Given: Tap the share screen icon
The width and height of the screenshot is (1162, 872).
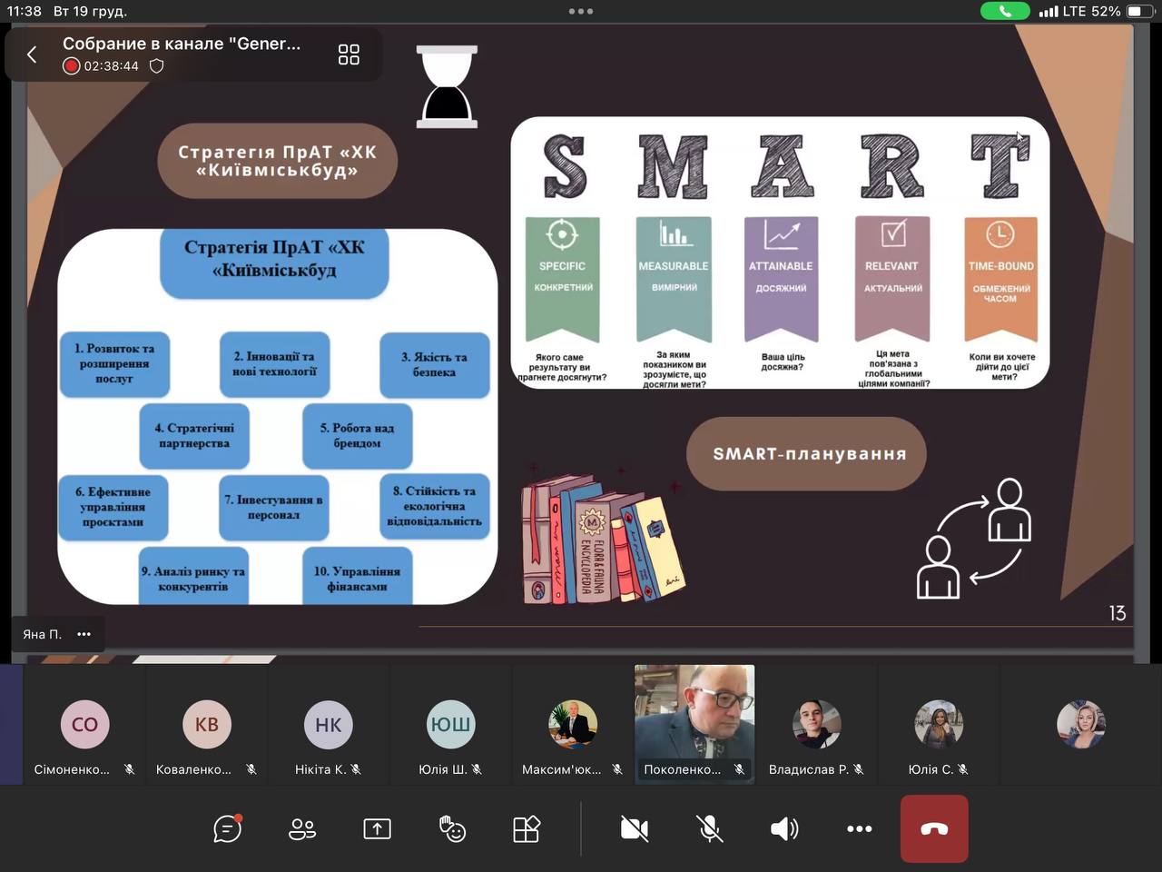Looking at the screenshot, I should [x=377, y=828].
